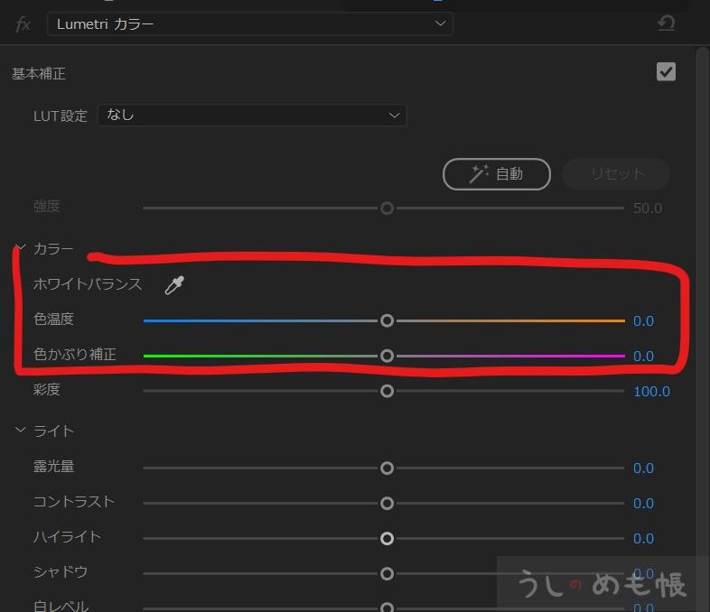Click the 彩度 value 100.0
Screen dimensions: 710x612
coord(651,391)
